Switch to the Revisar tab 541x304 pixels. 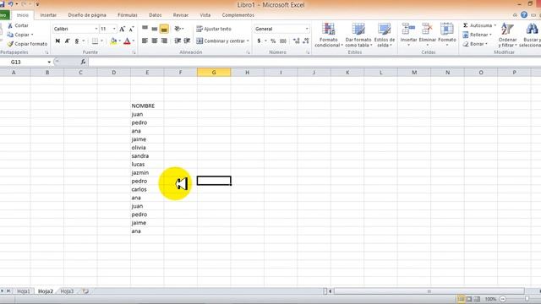coord(181,15)
